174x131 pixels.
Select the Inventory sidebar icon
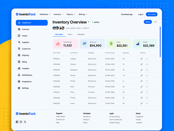click(x=19, y=29)
